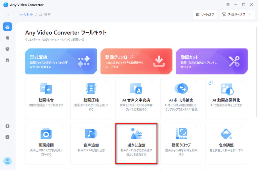Open the library sidebar icon

(7, 38)
